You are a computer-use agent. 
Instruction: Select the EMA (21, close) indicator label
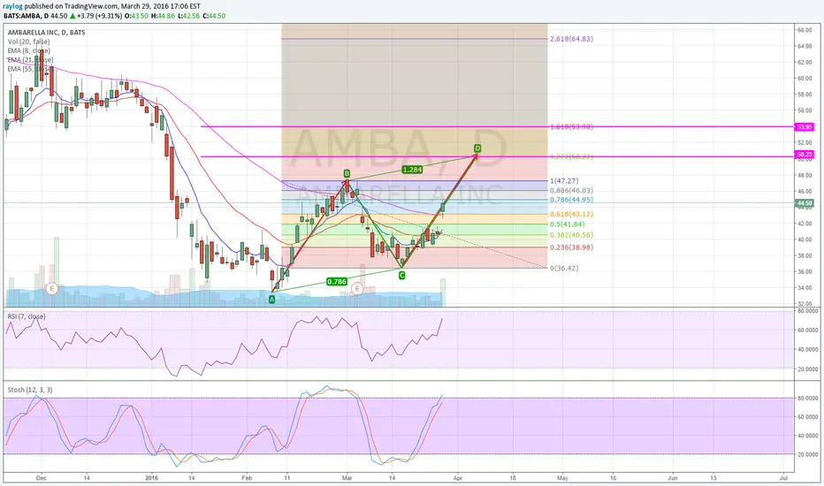tap(30, 60)
